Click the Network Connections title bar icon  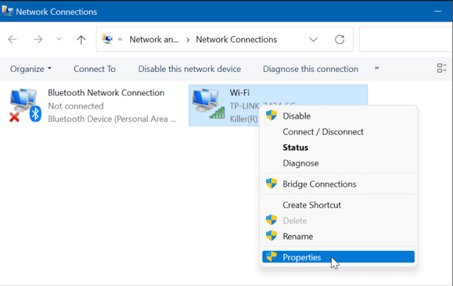tap(8, 12)
